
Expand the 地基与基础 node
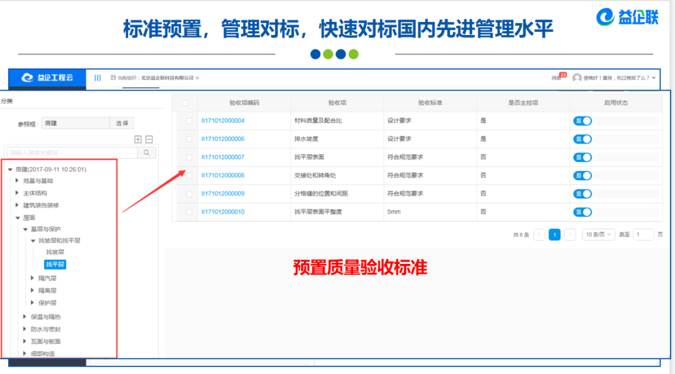click(x=17, y=181)
